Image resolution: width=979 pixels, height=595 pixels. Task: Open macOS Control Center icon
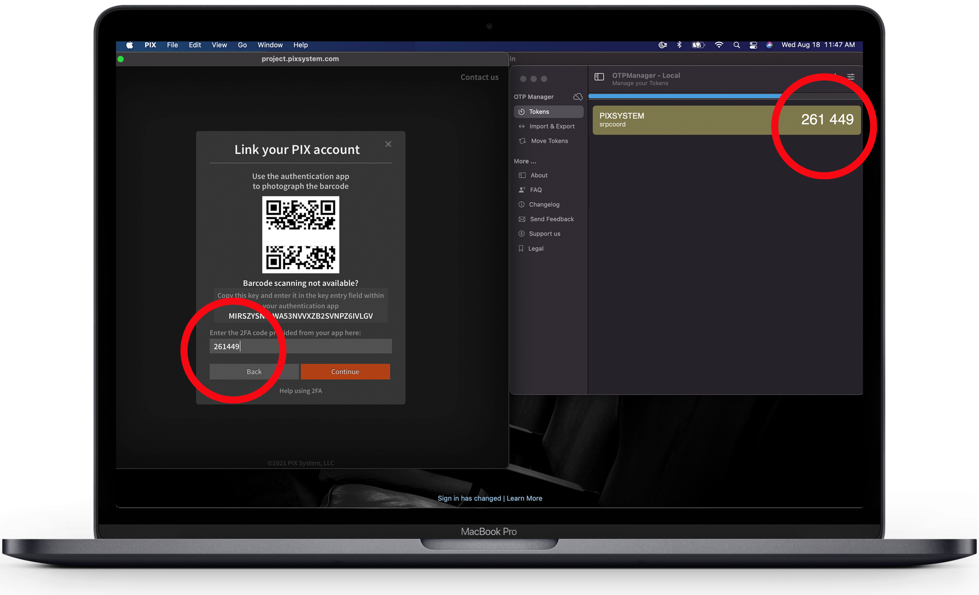(x=753, y=45)
